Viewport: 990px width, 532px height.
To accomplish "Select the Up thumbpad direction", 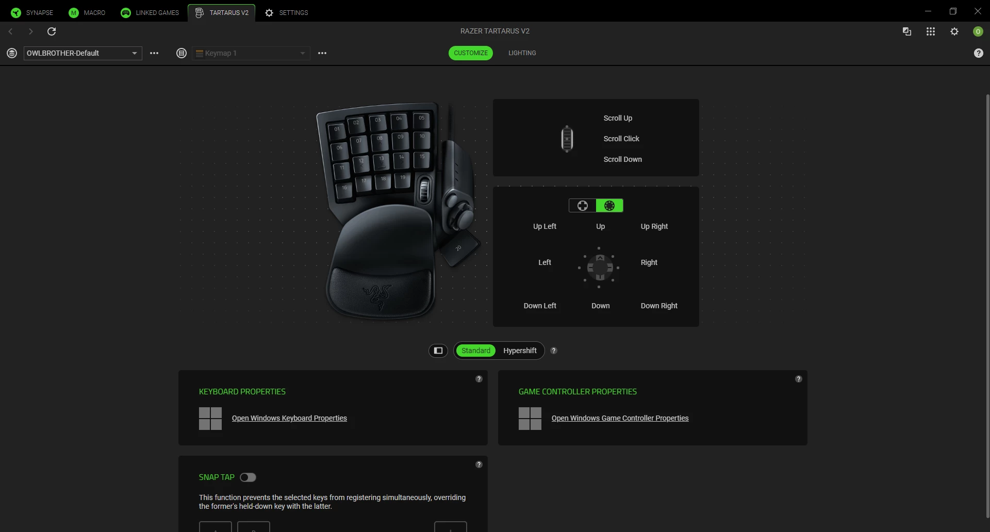I will point(601,226).
